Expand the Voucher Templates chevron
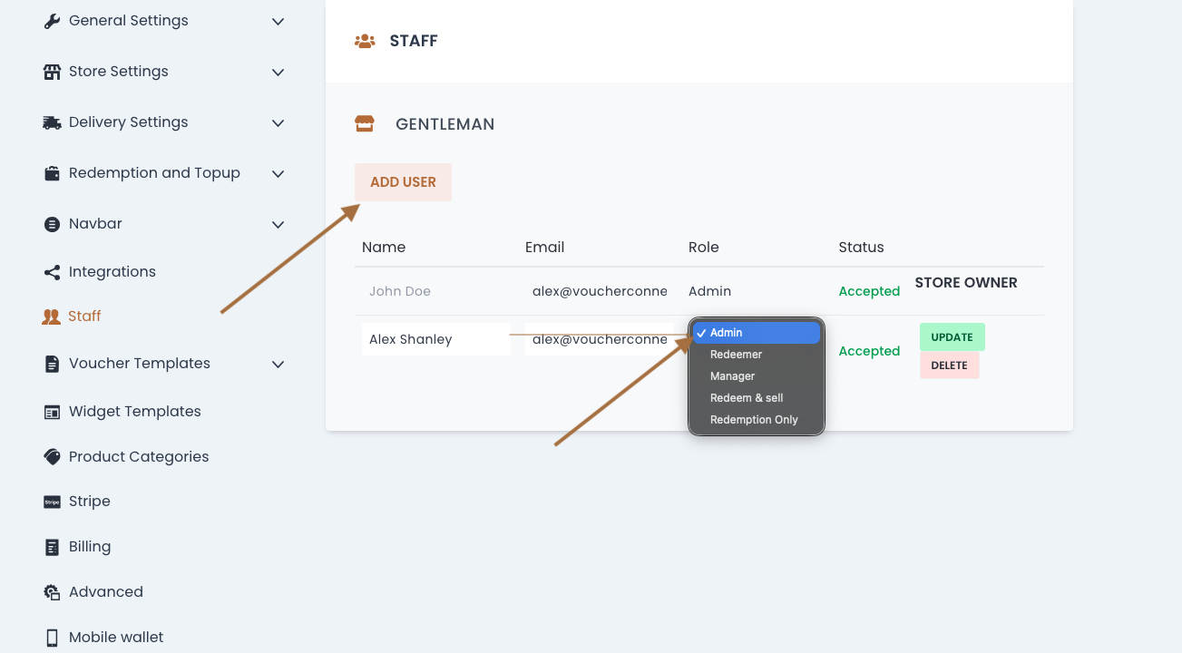 point(278,364)
